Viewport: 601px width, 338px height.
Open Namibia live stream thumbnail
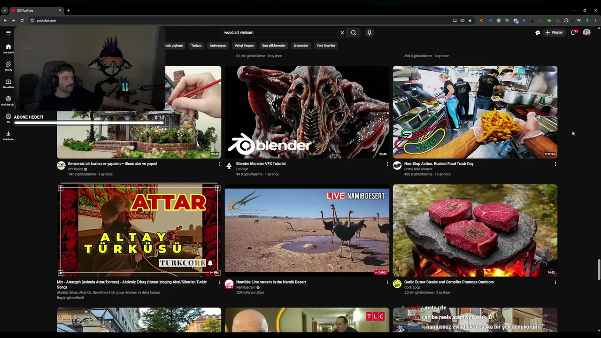tap(307, 230)
